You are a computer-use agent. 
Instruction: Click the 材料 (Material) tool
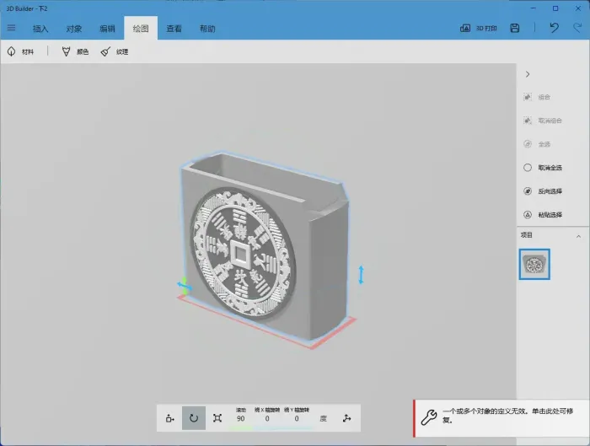pos(21,51)
